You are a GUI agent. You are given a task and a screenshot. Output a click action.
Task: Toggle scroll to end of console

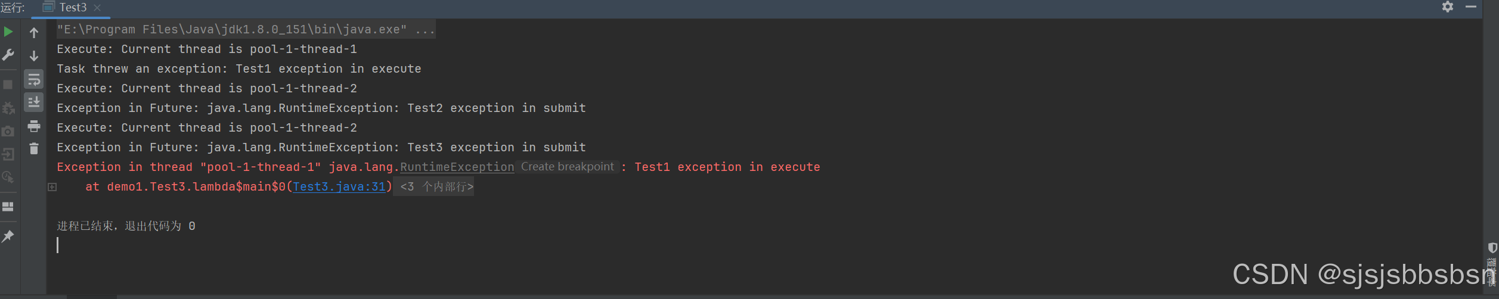(34, 102)
